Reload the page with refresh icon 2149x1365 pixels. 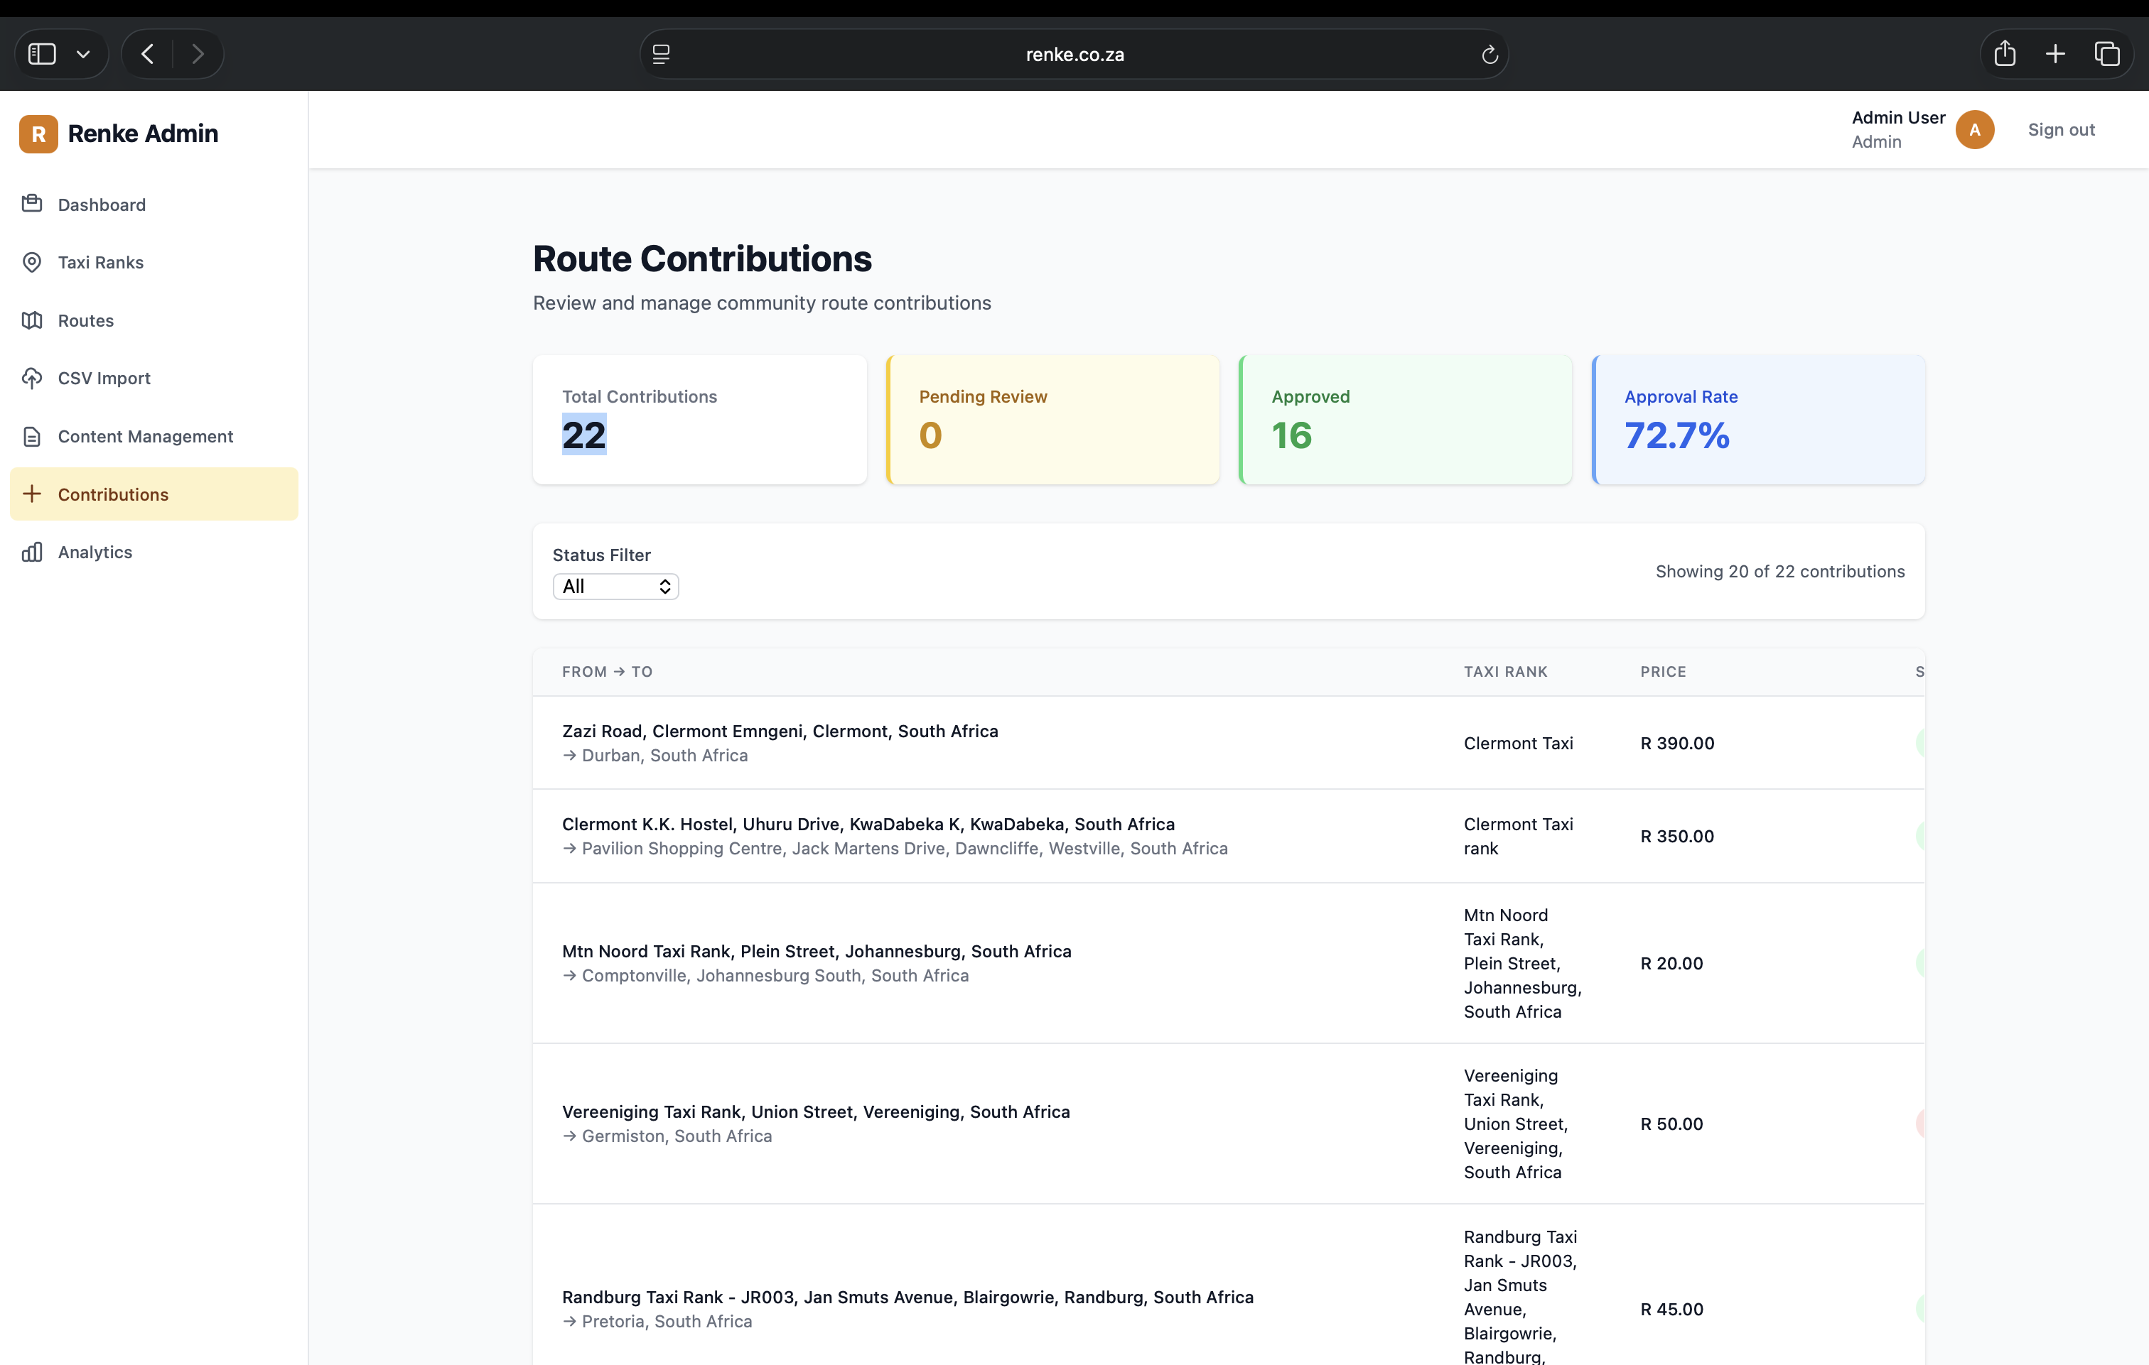[1489, 55]
